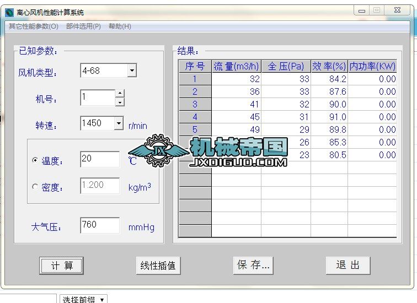Select the 内功率(KW) column header
The image size is (417, 303).
tap(372, 66)
